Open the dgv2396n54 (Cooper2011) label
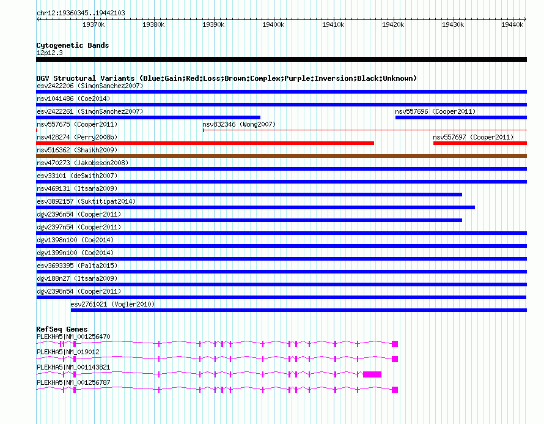 click(79, 214)
